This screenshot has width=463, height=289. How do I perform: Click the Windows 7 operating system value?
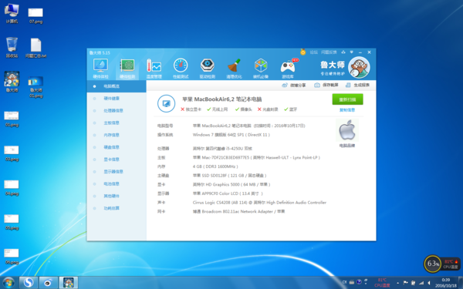point(231,135)
